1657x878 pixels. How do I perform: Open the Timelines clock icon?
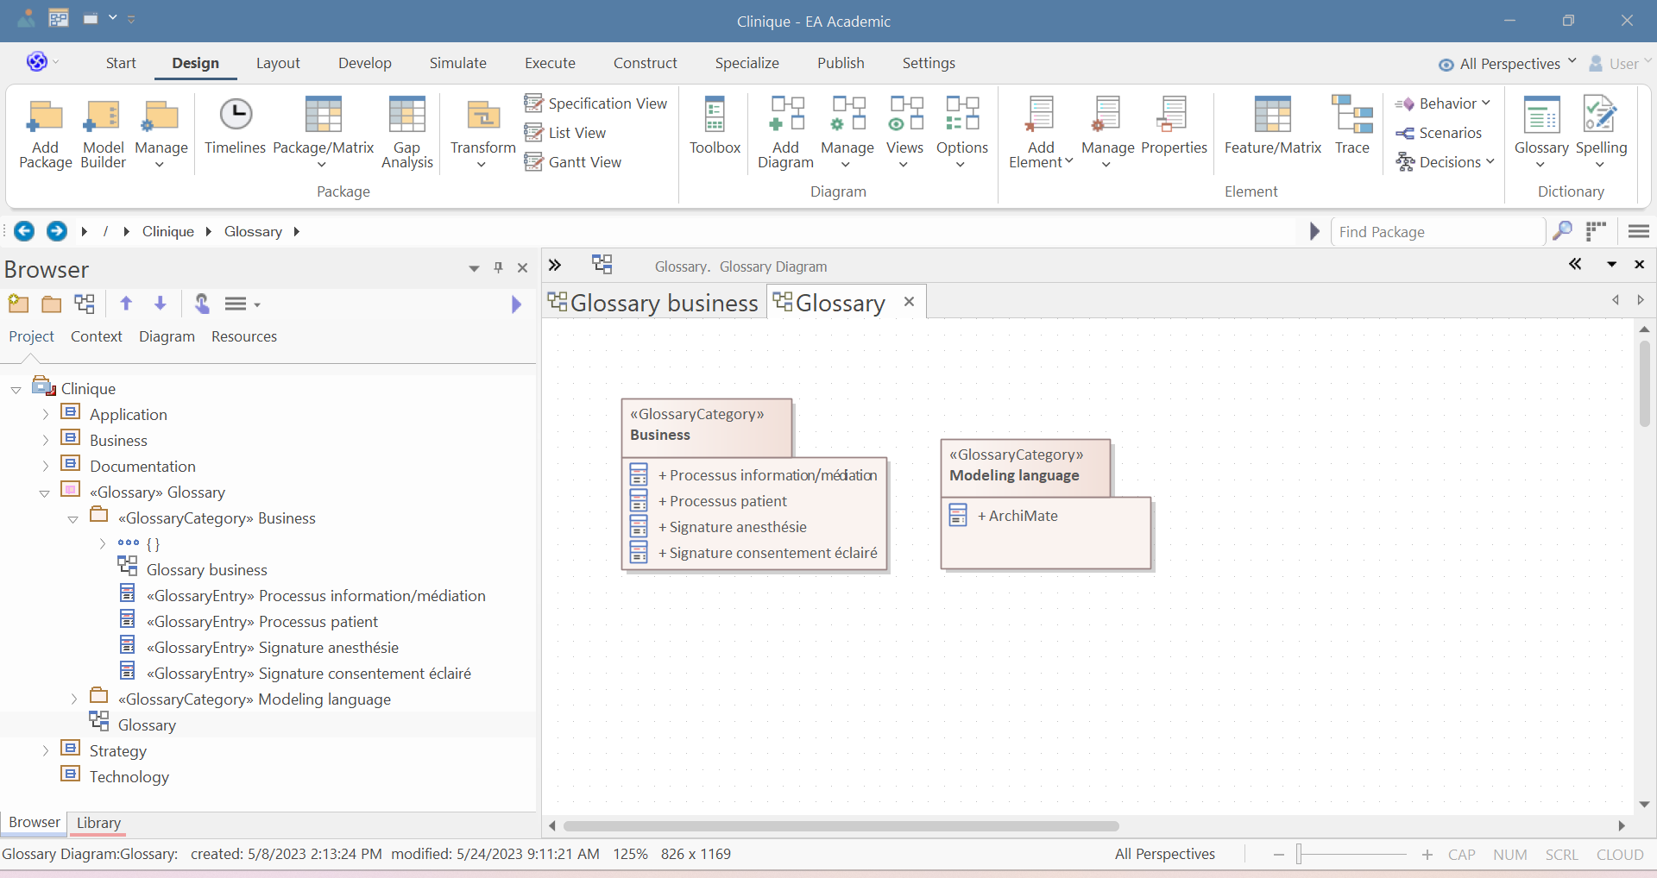235,115
